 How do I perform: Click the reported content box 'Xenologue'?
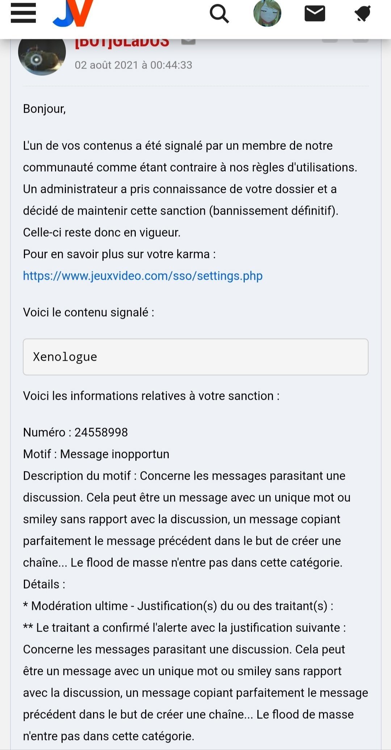click(195, 357)
